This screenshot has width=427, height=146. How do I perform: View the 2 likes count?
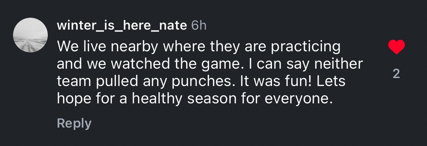pos(396,74)
